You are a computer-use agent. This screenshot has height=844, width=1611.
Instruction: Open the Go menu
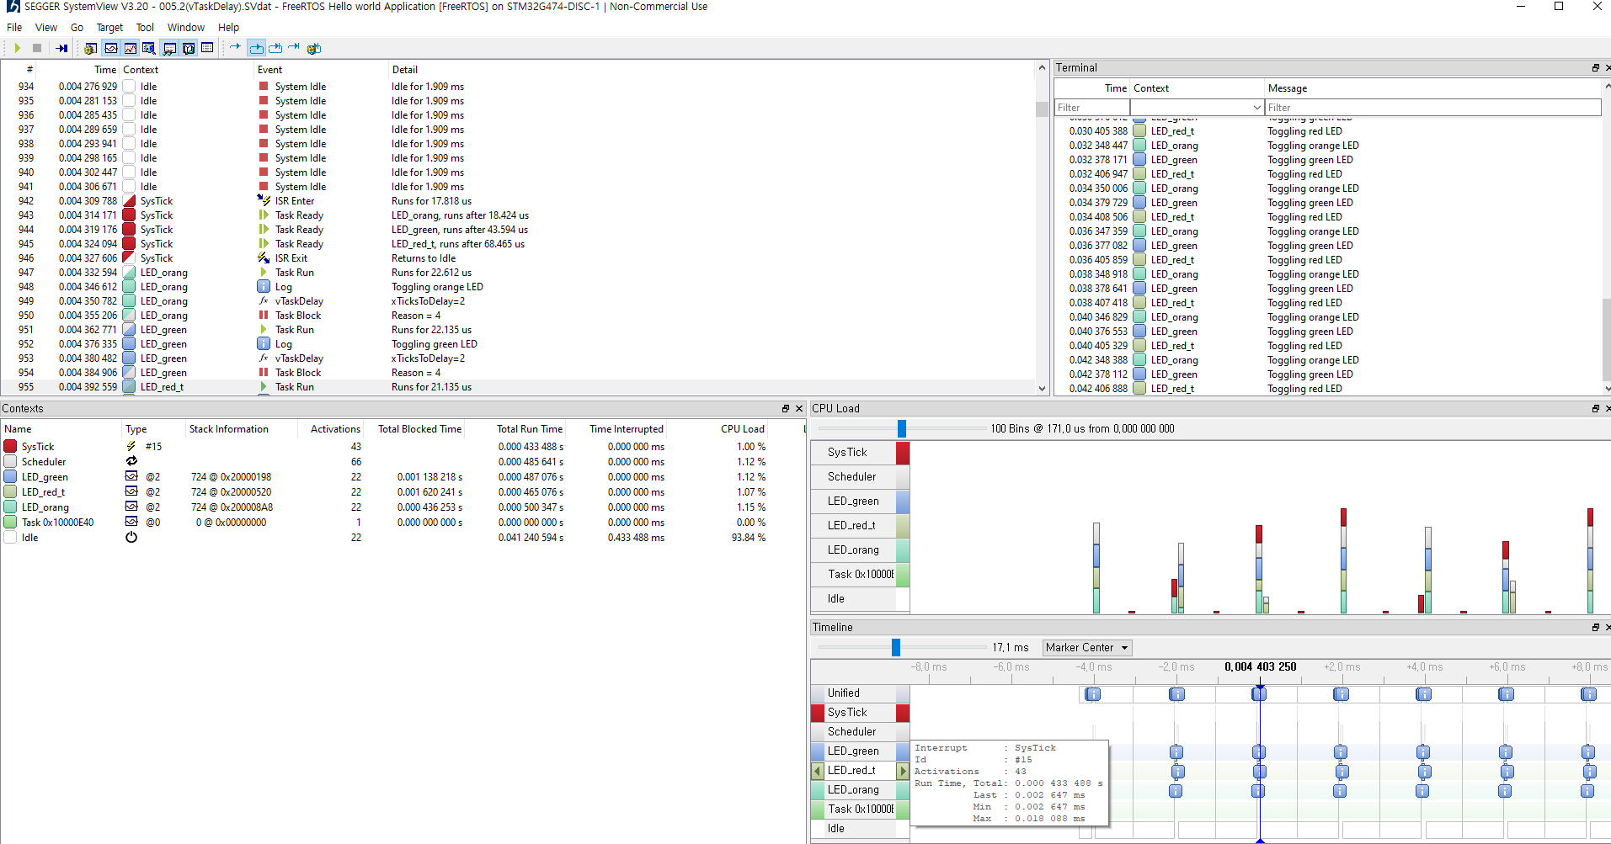tap(77, 28)
